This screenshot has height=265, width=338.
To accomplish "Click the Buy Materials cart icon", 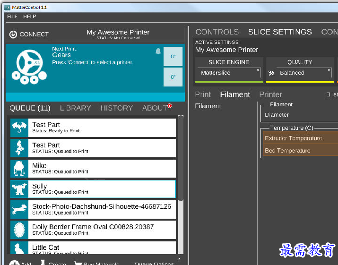I will point(78,263).
